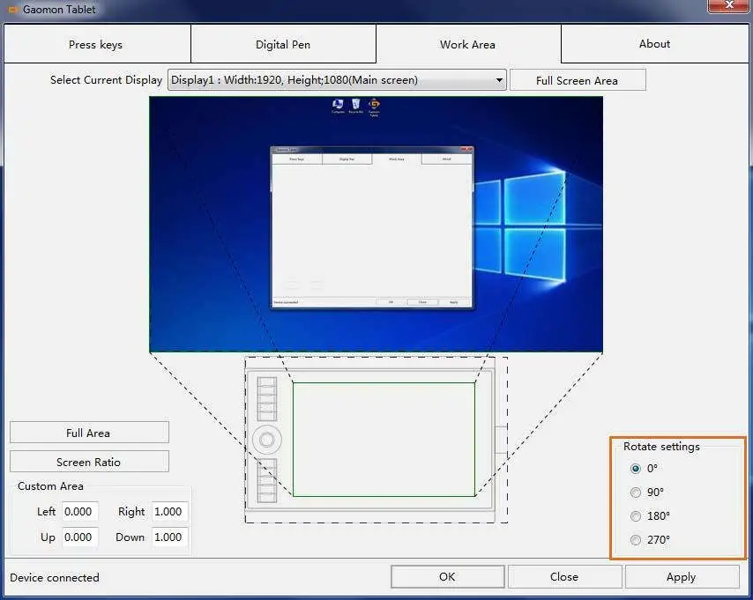753x600 pixels.
Task: Click the Full Screen Area button
Action: (x=578, y=80)
